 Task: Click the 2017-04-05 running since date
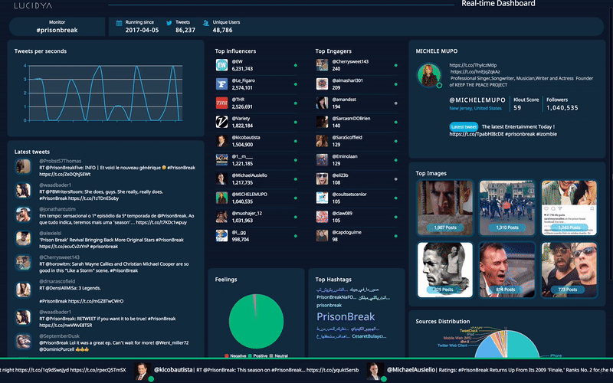pos(142,30)
